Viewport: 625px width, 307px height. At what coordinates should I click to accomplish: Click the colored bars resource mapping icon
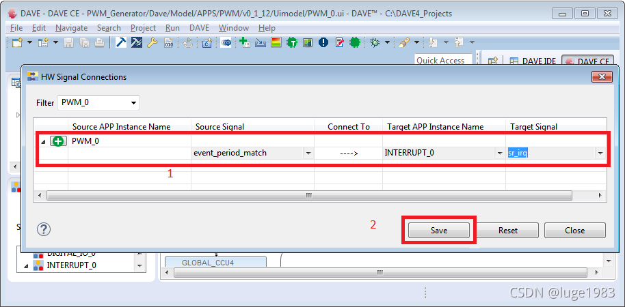coord(276,42)
